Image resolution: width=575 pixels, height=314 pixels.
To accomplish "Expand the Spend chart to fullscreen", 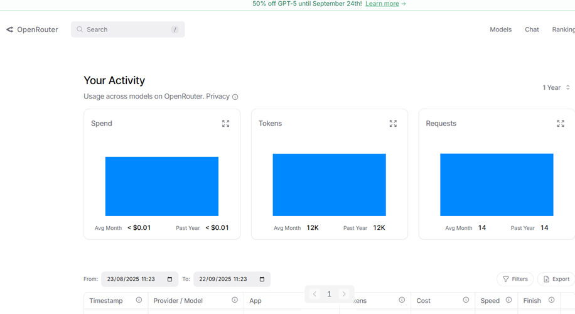I will (225, 124).
